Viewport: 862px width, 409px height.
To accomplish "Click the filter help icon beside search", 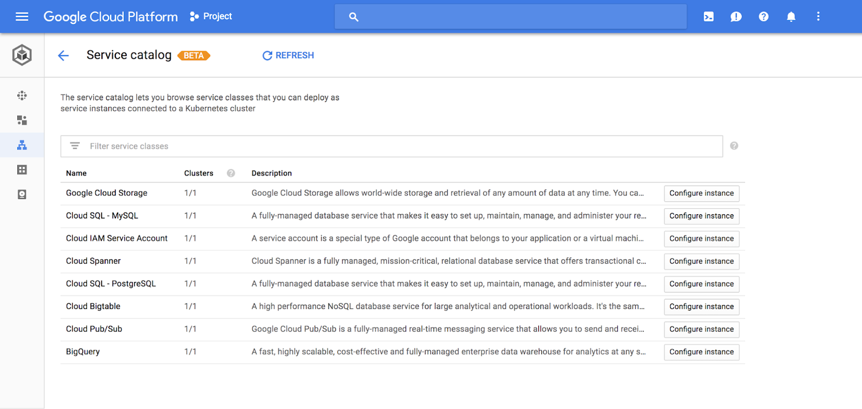I will pos(734,146).
